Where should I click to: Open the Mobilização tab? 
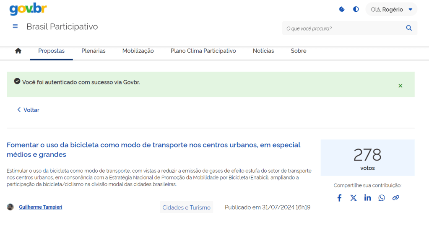tap(138, 51)
